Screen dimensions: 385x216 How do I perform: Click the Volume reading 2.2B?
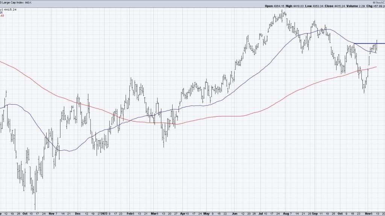click(x=361, y=6)
